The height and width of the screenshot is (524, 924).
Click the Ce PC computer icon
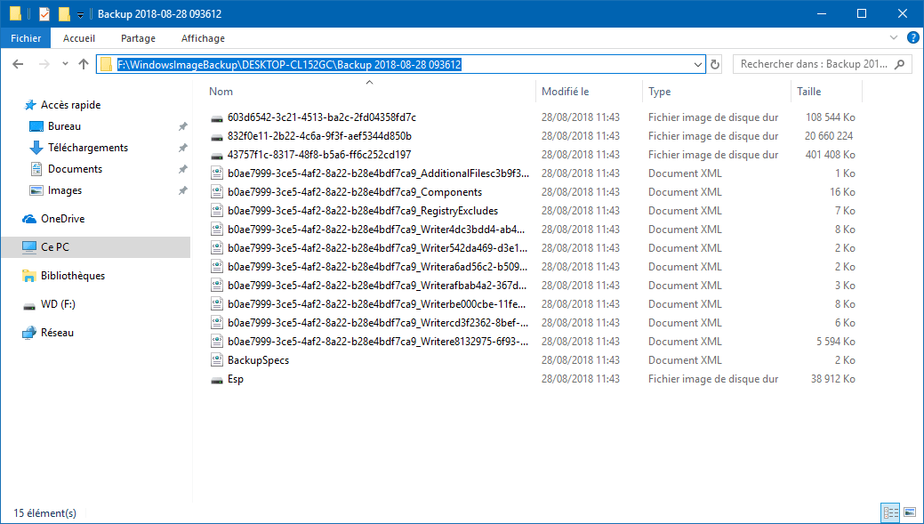29,247
